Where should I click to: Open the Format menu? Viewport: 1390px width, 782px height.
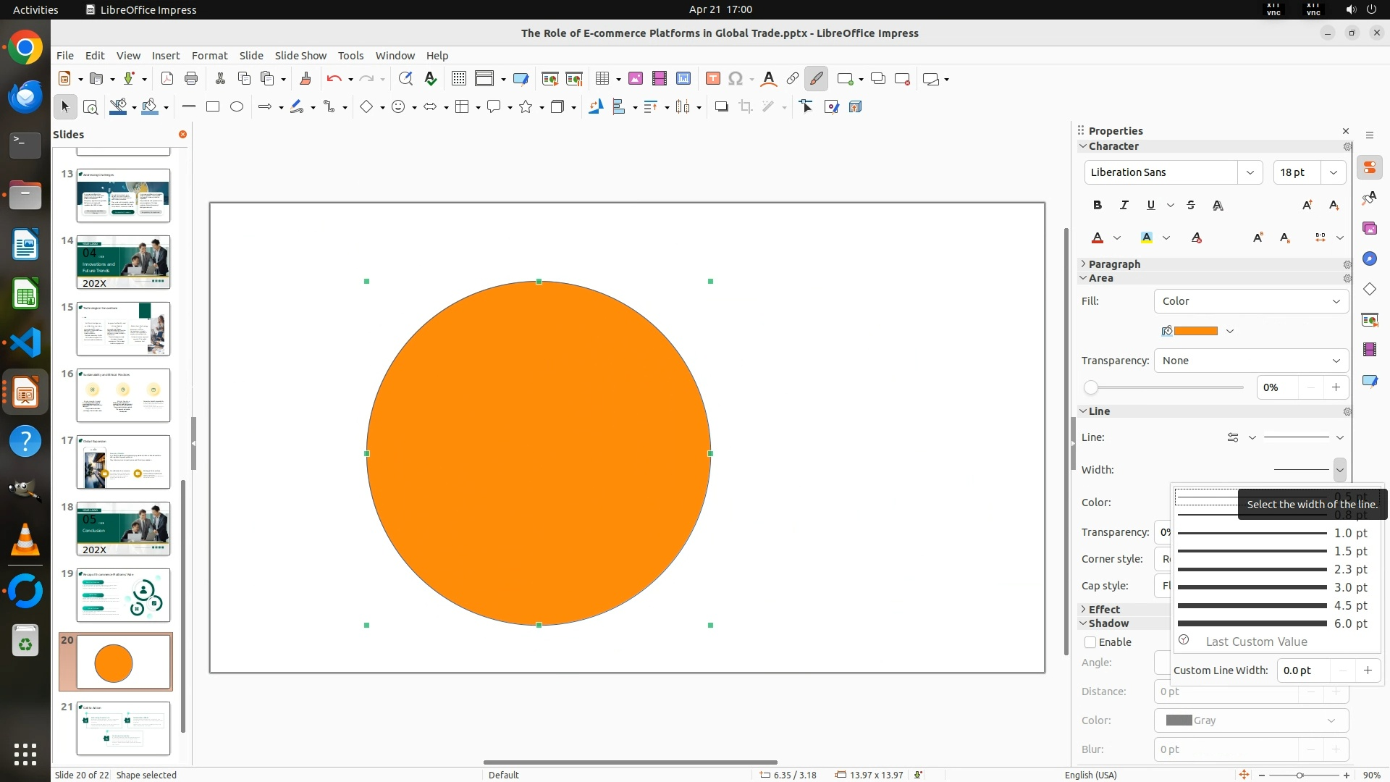point(209,56)
